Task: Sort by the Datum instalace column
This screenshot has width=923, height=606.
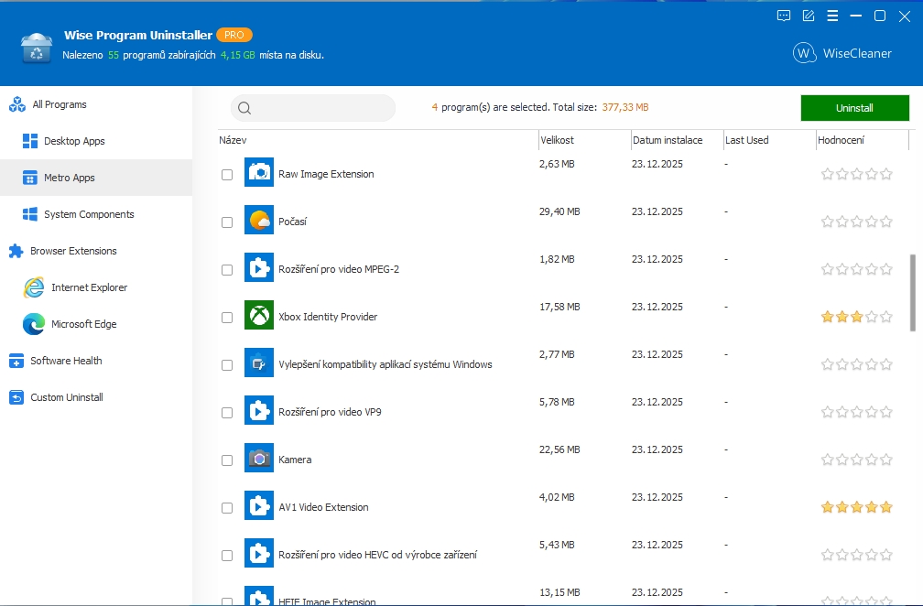Action: [668, 140]
